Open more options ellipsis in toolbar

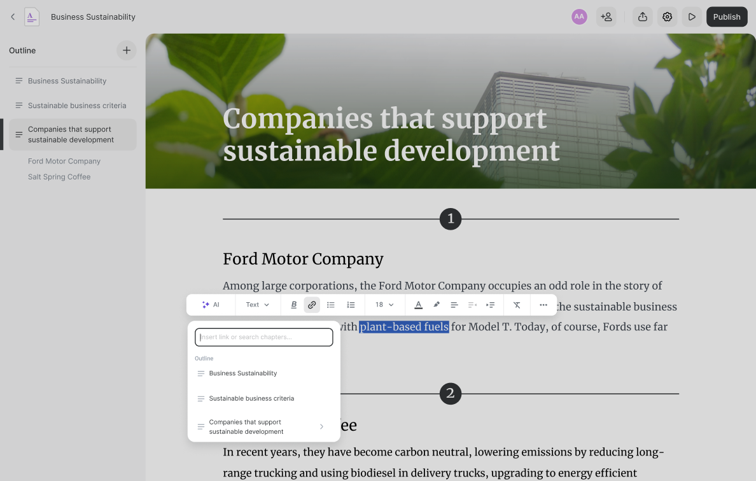[543, 305]
